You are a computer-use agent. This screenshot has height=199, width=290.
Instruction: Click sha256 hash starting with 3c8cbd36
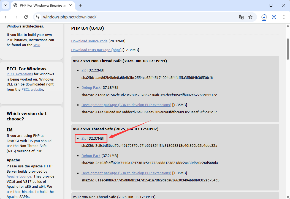(156, 146)
